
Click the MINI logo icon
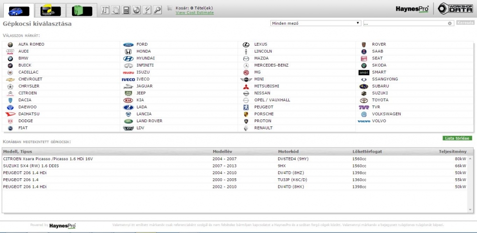tap(246, 79)
